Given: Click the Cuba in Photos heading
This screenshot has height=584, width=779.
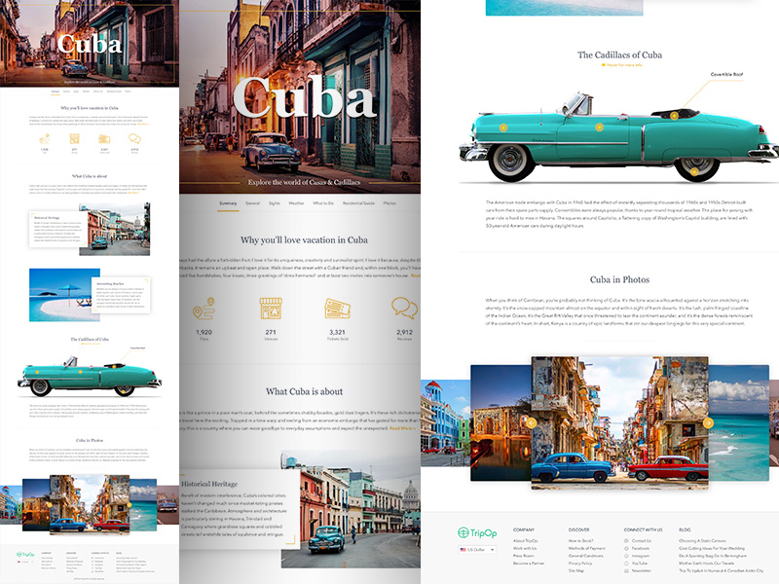Looking at the screenshot, I should point(619,279).
